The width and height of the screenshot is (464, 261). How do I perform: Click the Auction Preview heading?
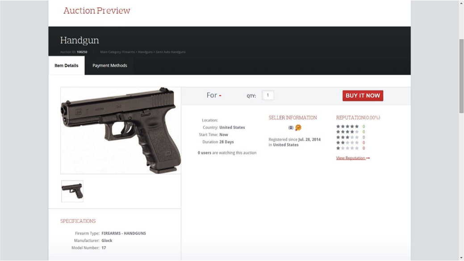[x=97, y=11]
